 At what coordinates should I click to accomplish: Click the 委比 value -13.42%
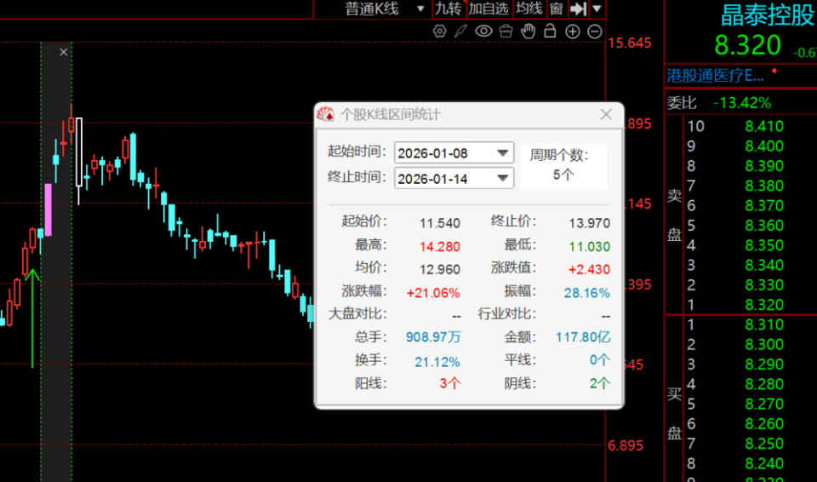pos(742,103)
